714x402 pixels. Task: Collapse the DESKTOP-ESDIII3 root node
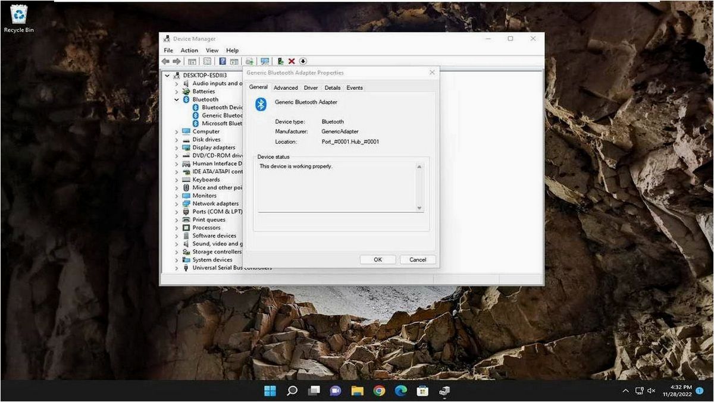click(x=167, y=76)
